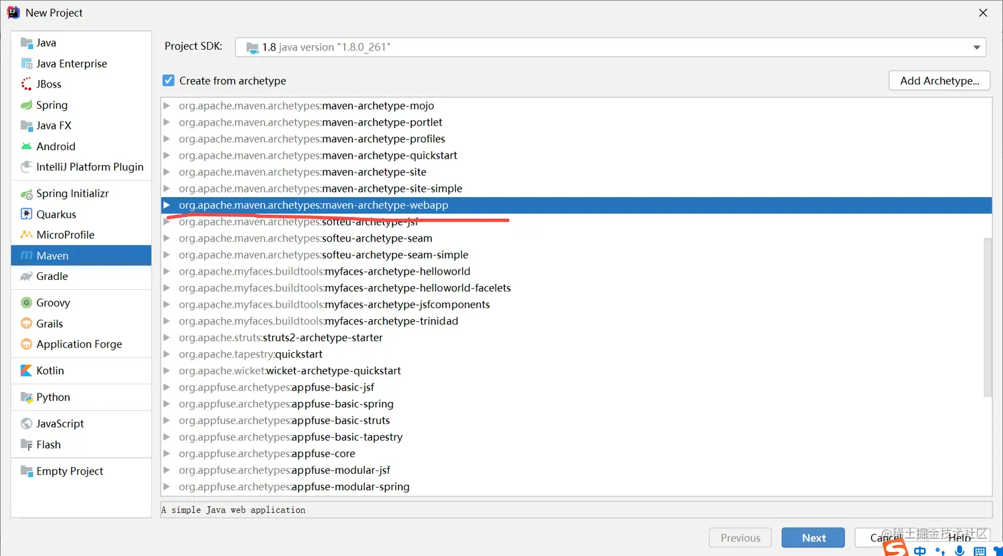Click the Spring leaf icon
Image resolution: width=1003 pixels, height=556 pixels.
27,105
